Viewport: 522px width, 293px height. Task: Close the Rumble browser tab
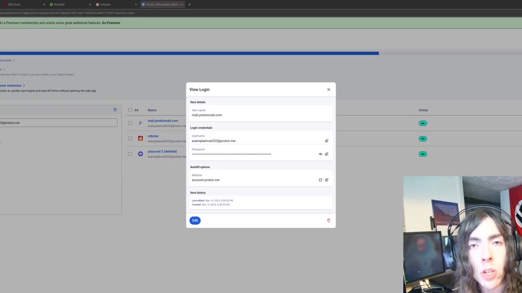coord(90,4)
